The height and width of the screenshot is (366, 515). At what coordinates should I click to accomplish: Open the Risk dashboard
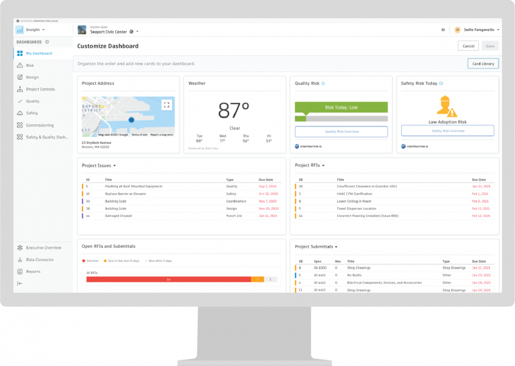43,66
